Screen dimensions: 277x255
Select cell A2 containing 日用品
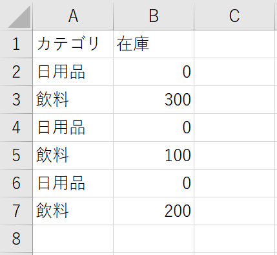pyautogui.click(x=73, y=72)
